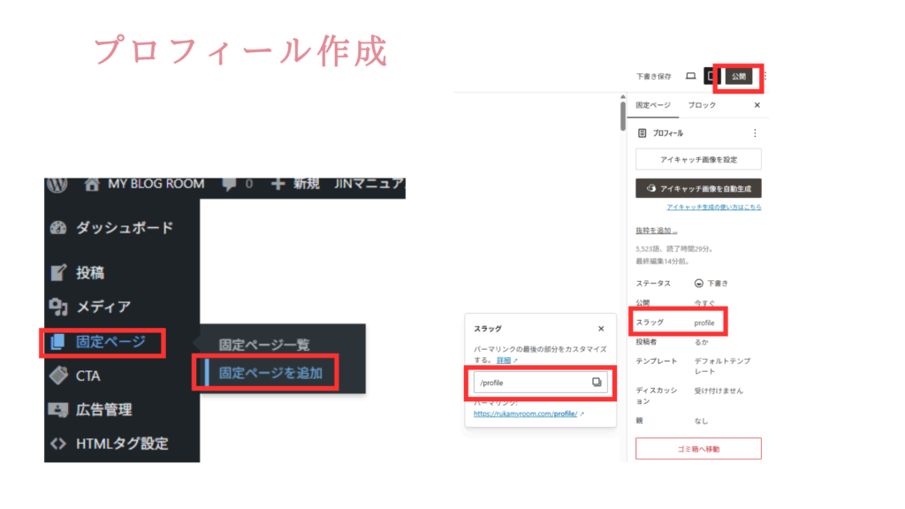Image resolution: width=905 pixels, height=509 pixels.
Task: Open 固定ページ一覧 in the submenu
Action: point(264,344)
